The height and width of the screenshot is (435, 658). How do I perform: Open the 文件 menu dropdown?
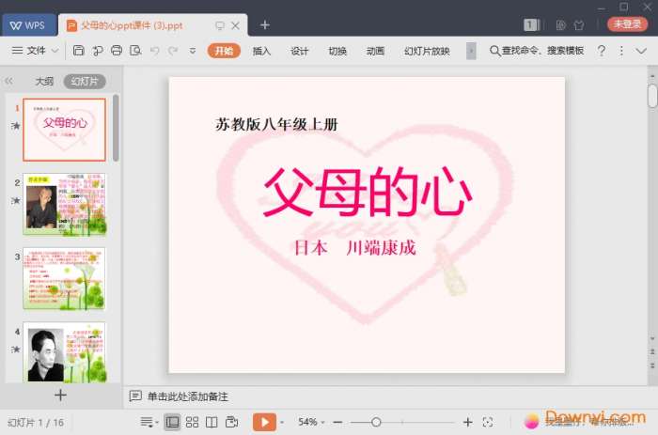coord(36,51)
